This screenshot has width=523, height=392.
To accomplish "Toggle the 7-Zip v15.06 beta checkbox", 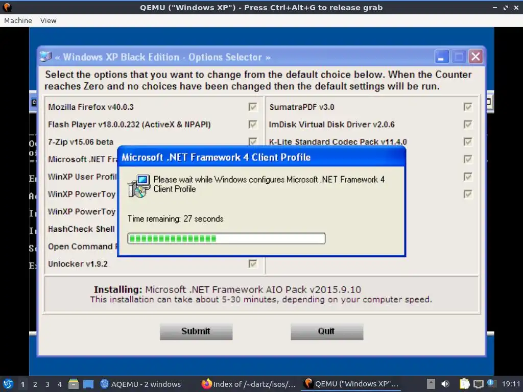I will pyautogui.click(x=253, y=141).
